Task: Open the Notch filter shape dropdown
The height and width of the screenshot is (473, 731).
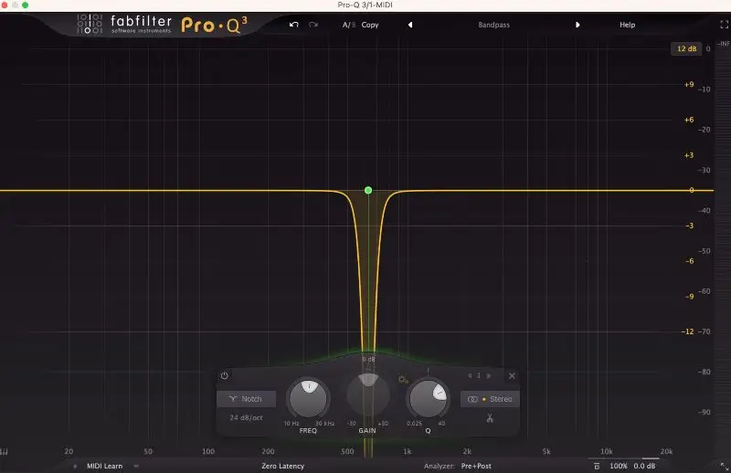Action: pos(246,399)
